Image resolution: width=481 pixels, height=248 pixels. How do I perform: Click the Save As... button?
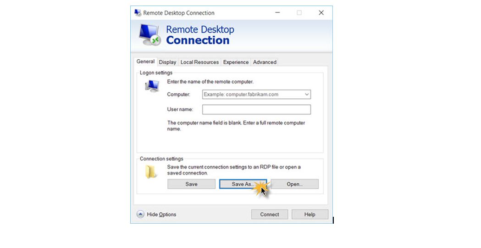pos(243,184)
